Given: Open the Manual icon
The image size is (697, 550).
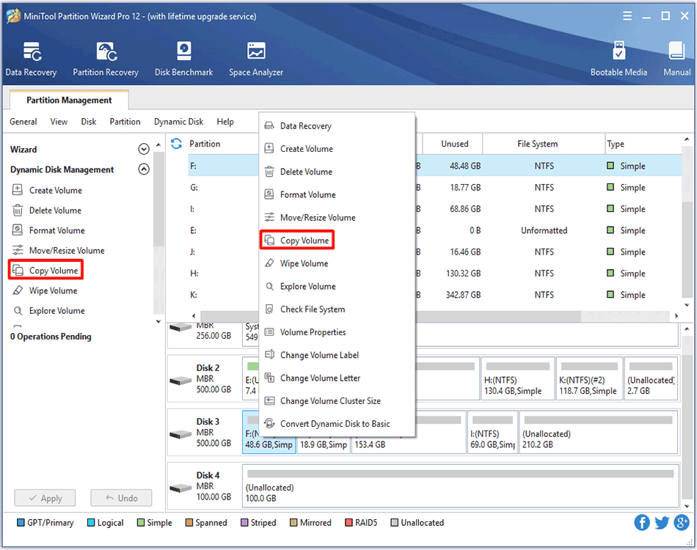Looking at the screenshot, I should coord(676,53).
